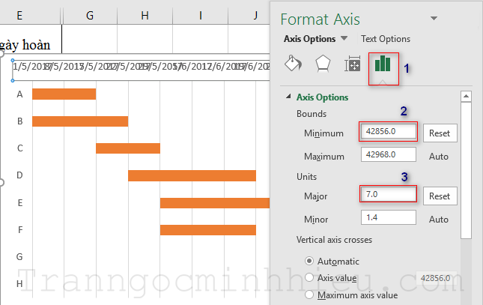Open the Fill & Line paint bucket icon

tap(294, 64)
